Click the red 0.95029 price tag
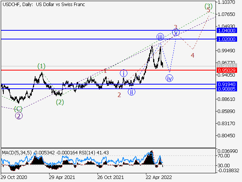242x182 pixels. 227,70
